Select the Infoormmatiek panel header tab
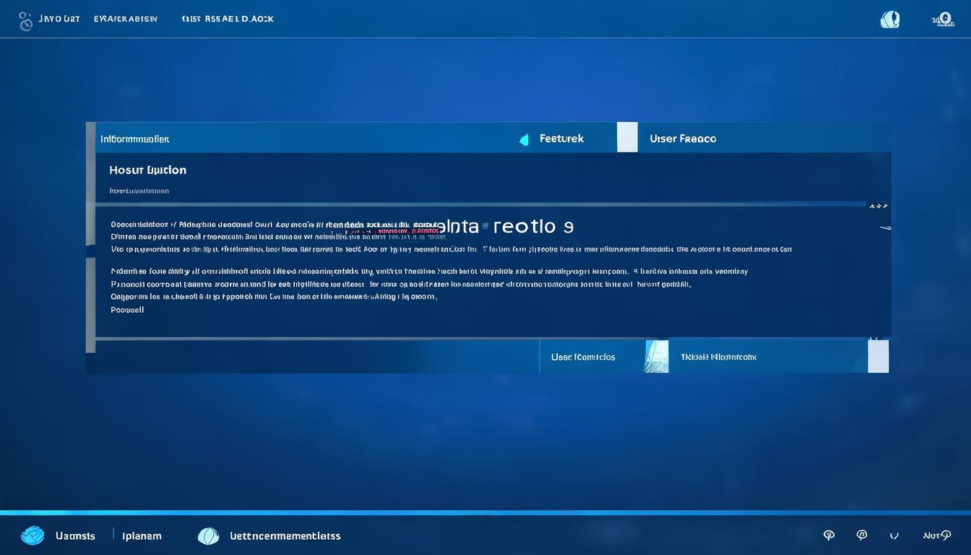 click(x=134, y=138)
